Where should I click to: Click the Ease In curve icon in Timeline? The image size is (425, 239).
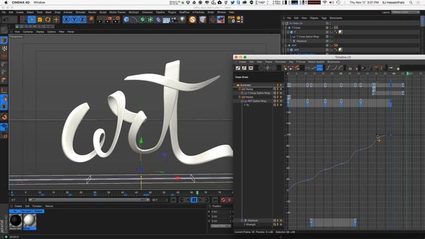[334, 68]
